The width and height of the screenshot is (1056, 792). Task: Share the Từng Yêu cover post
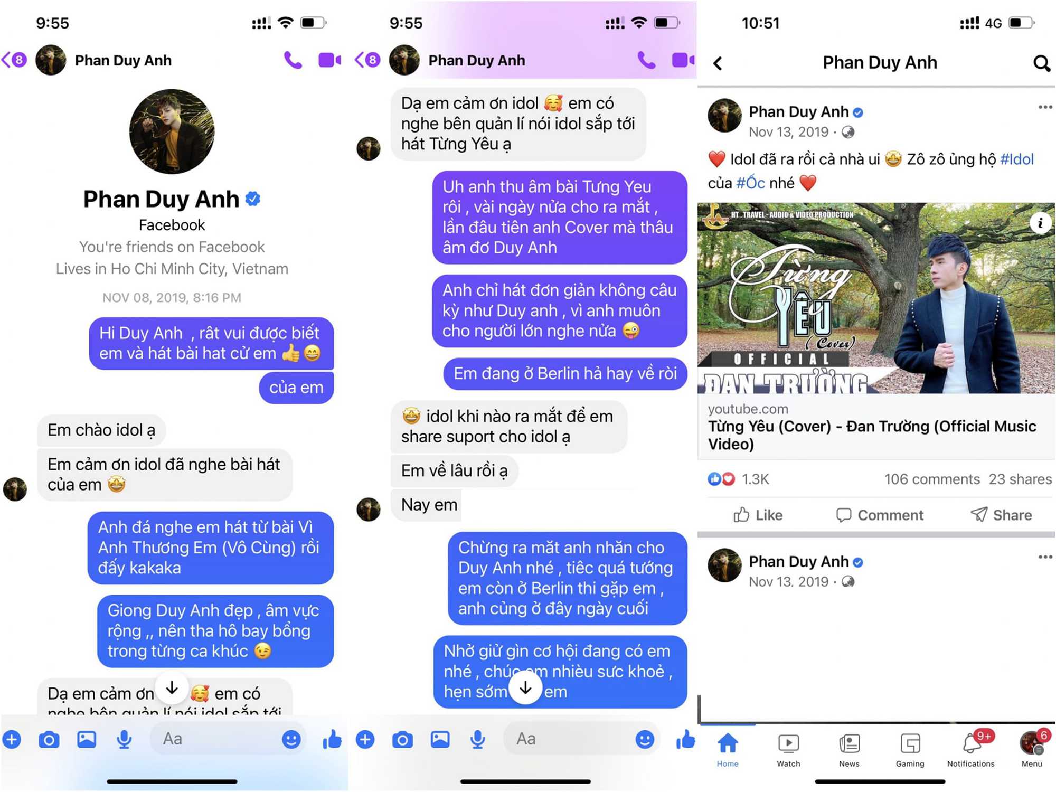coord(1001,515)
